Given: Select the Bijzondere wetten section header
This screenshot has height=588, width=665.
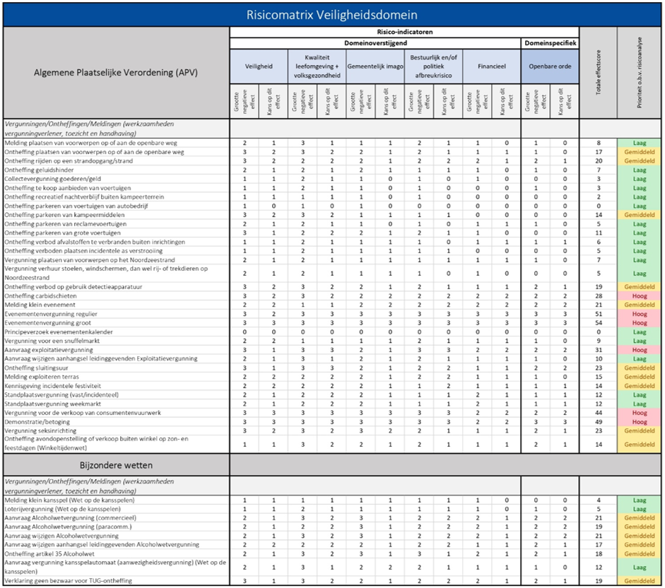Looking at the screenshot, I should (116, 465).
